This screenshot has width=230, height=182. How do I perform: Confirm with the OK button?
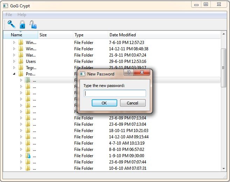(104, 103)
